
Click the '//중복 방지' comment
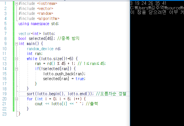pyautogui.click(x=68, y=38)
